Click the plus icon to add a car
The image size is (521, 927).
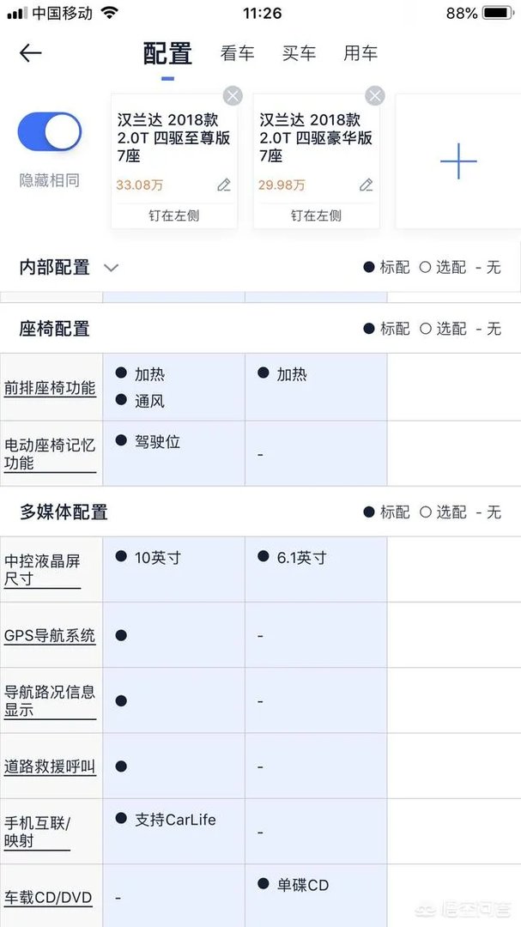tap(460, 161)
